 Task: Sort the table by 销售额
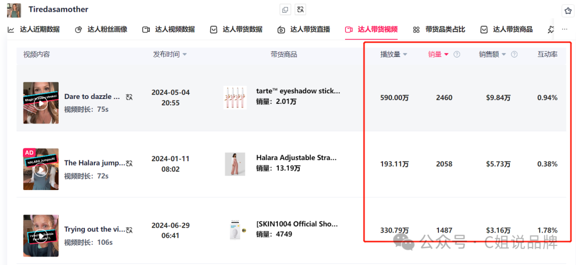492,55
